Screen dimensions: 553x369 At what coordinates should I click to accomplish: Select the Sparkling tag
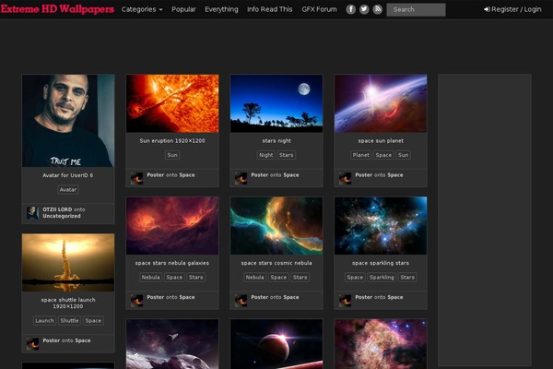click(382, 277)
